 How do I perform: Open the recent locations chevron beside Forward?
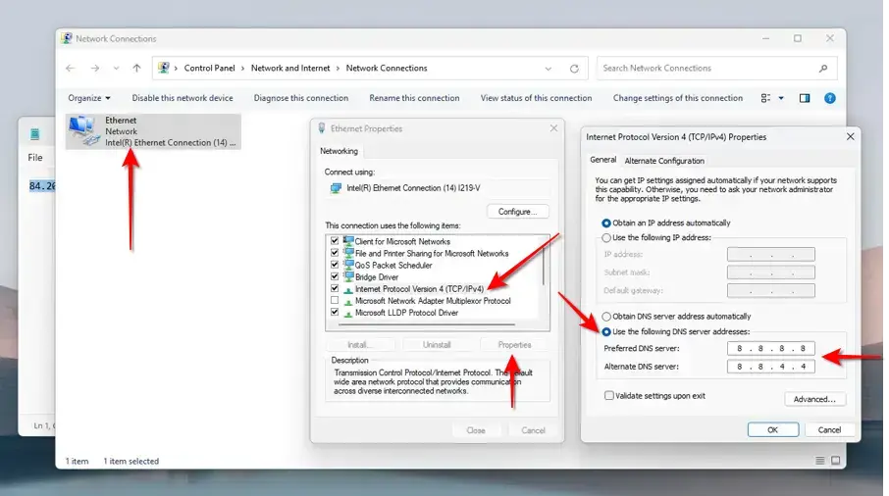[116, 68]
